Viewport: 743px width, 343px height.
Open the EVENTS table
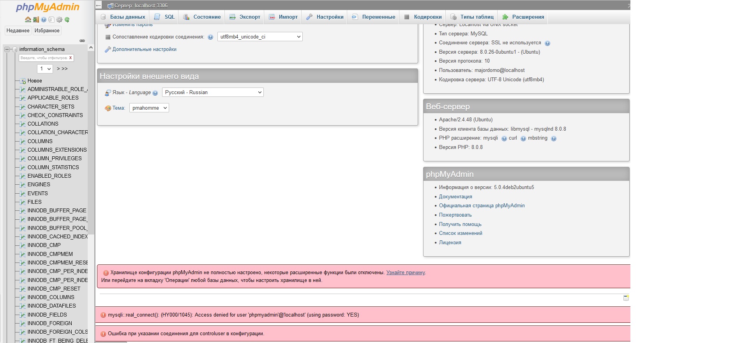click(x=38, y=194)
